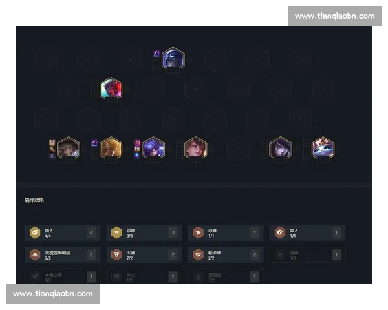Select the 狼人 crescent trait icon
This screenshot has height=310, width=388.
(x=280, y=232)
